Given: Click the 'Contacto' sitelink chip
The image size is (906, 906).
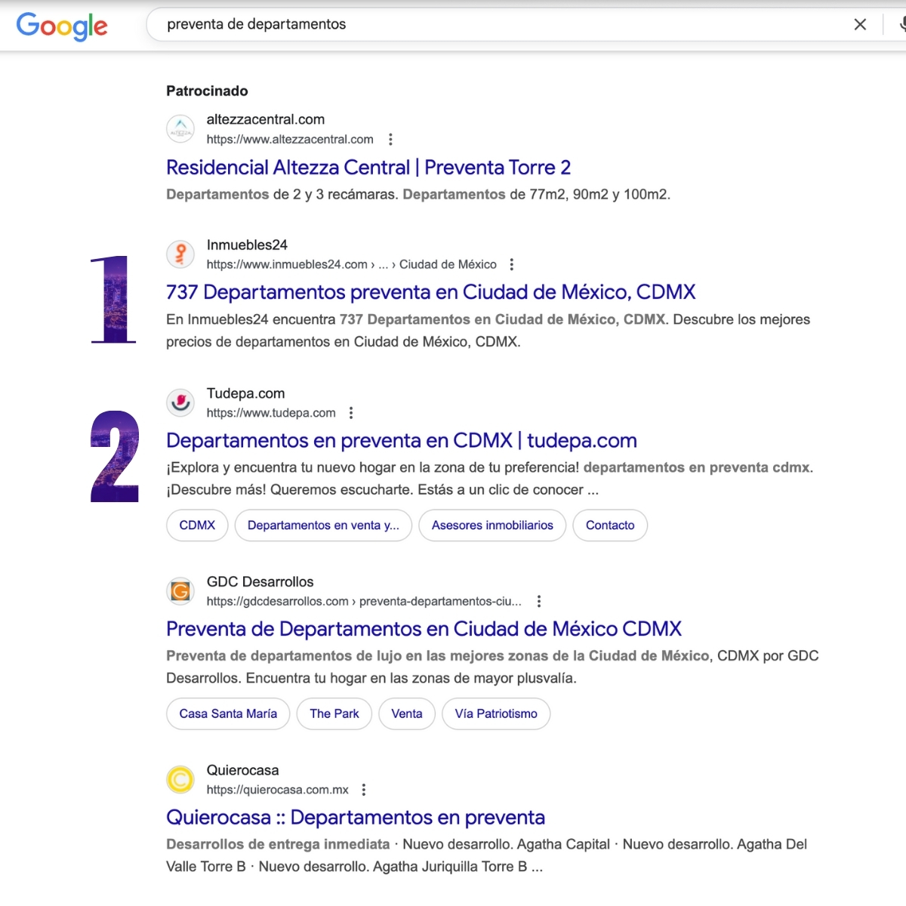Looking at the screenshot, I should pos(610,525).
